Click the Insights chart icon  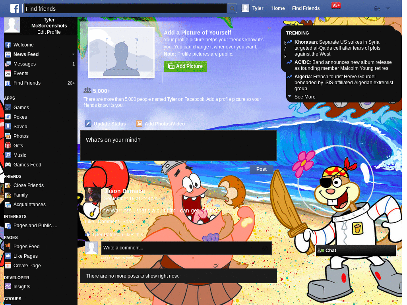coord(8,287)
